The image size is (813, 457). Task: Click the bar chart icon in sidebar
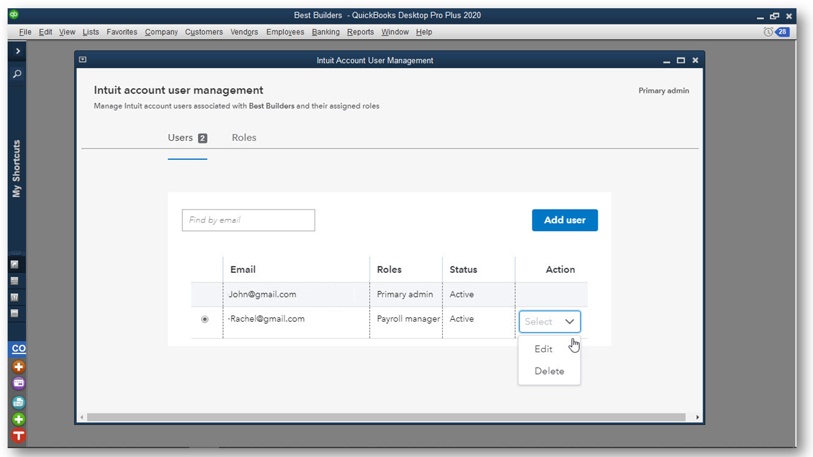[15, 297]
